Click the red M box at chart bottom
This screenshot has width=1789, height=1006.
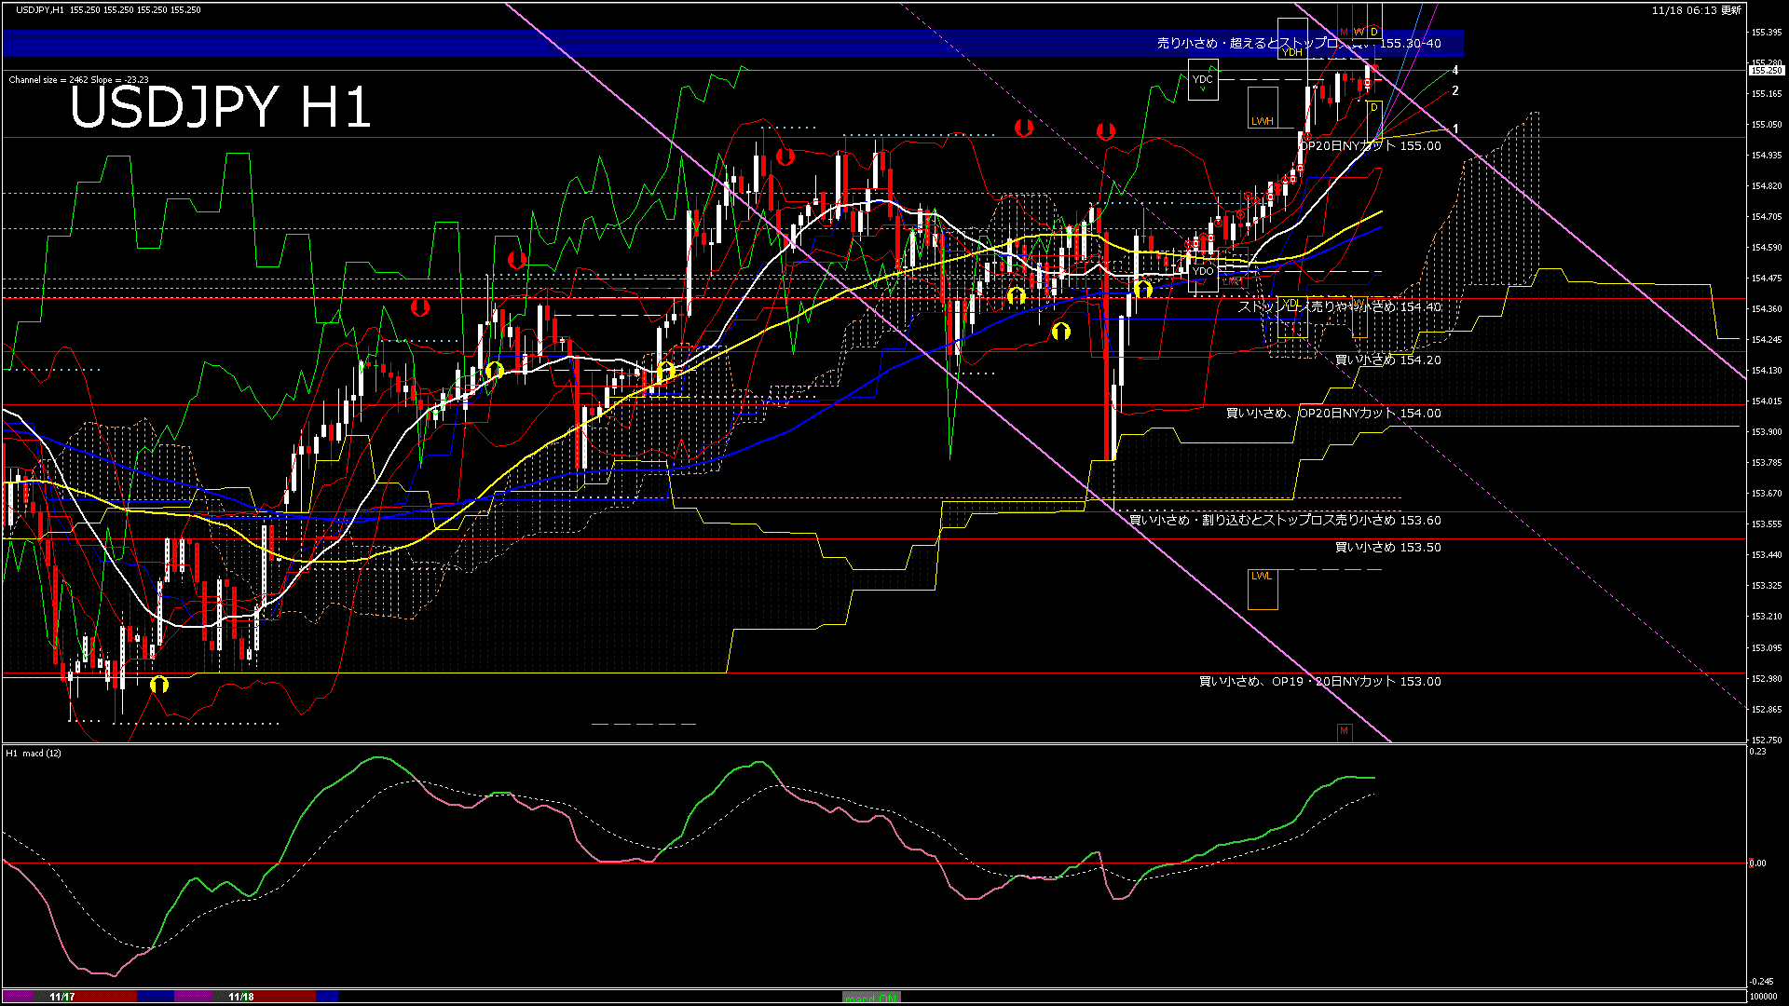(1344, 731)
